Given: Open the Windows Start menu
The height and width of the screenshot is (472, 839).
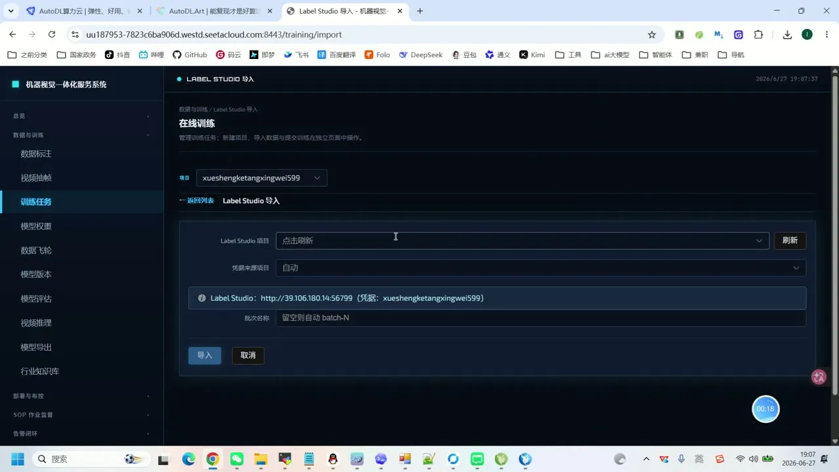Looking at the screenshot, I should [x=17, y=459].
